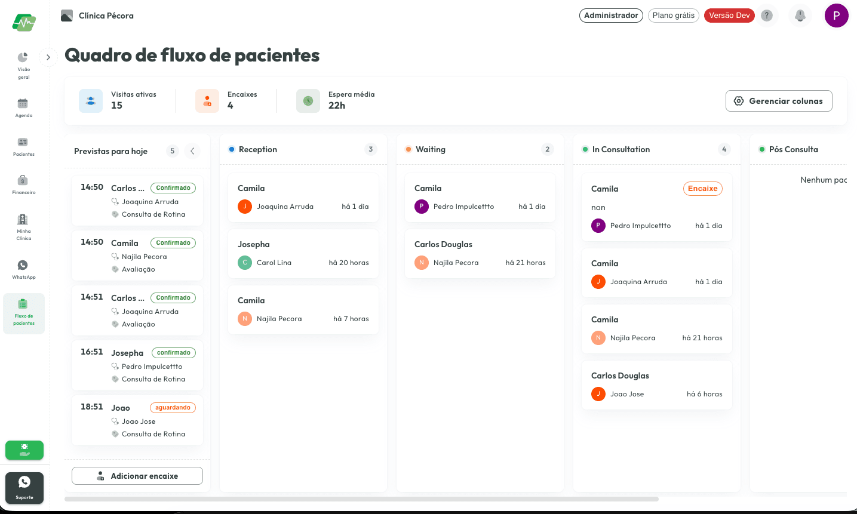This screenshot has height=514, width=857.
Task: Click the Previstas count badge 5
Action: 173,151
